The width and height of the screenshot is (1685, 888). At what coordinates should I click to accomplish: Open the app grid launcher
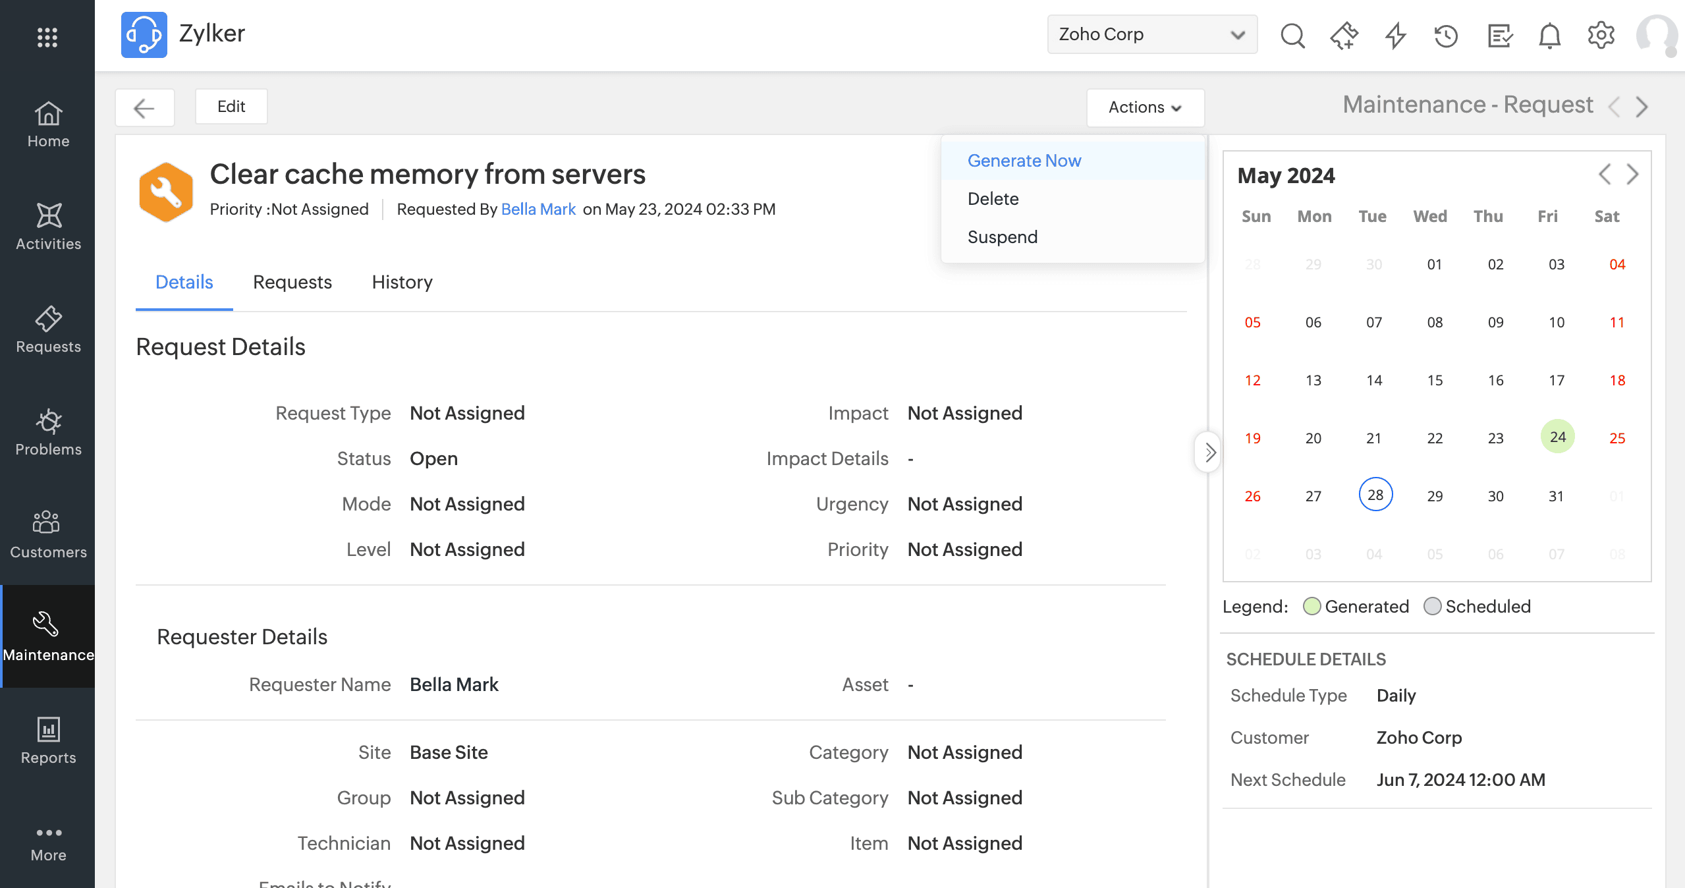pyautogui.click(x=47, y=37)
